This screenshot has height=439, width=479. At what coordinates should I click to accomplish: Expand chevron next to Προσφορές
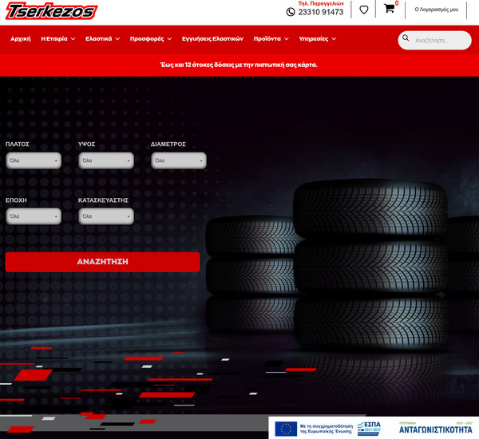click(169, 39)
